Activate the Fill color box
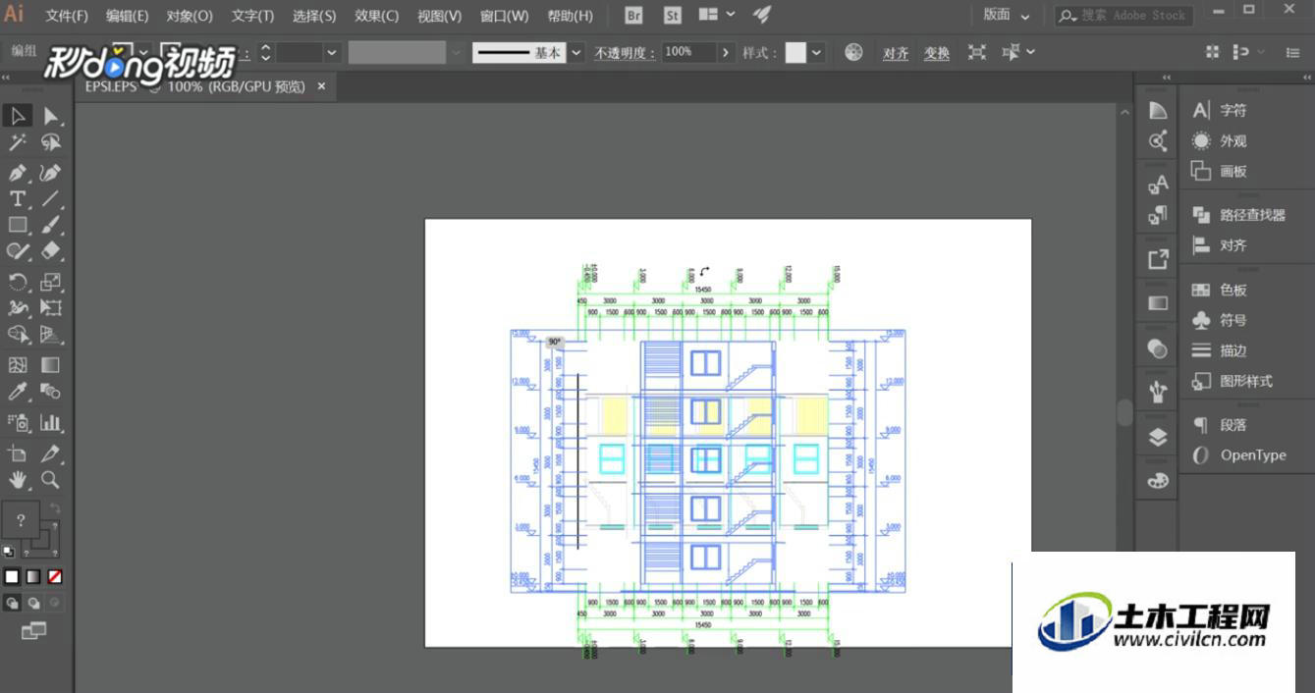Image resolution: width=1315 pixels, height=693 pixels. pos(21,520)
